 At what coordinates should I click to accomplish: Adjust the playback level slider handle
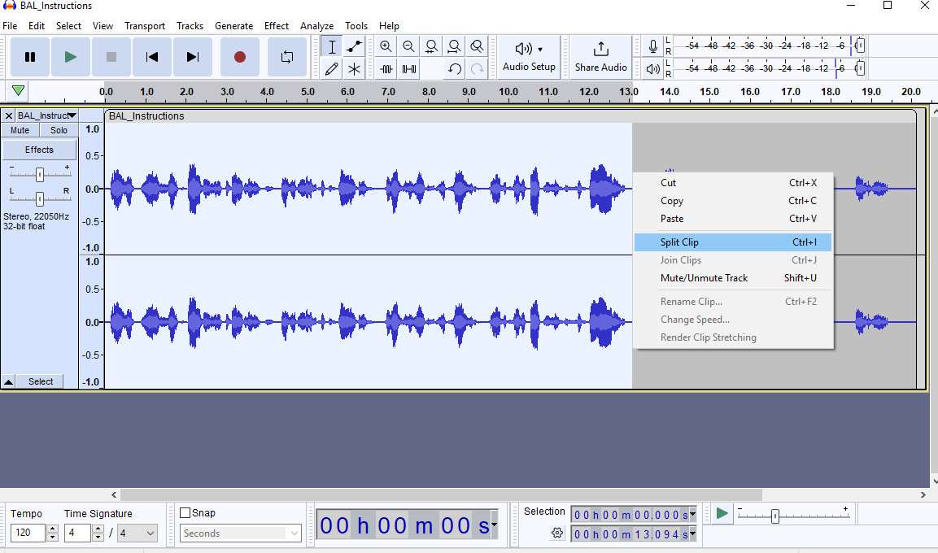tap(860, 68)
